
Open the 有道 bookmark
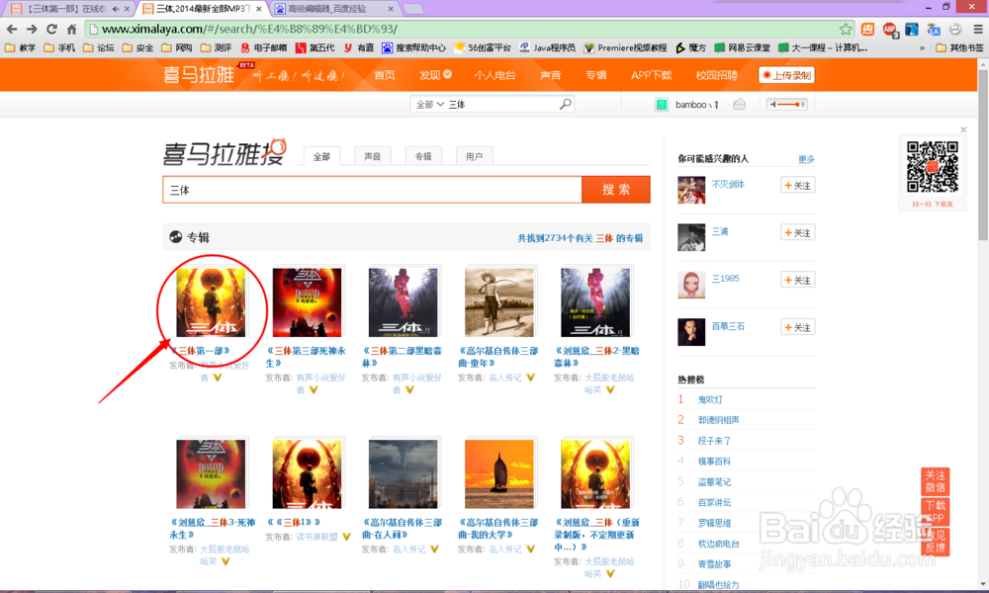tap(359, 47)
